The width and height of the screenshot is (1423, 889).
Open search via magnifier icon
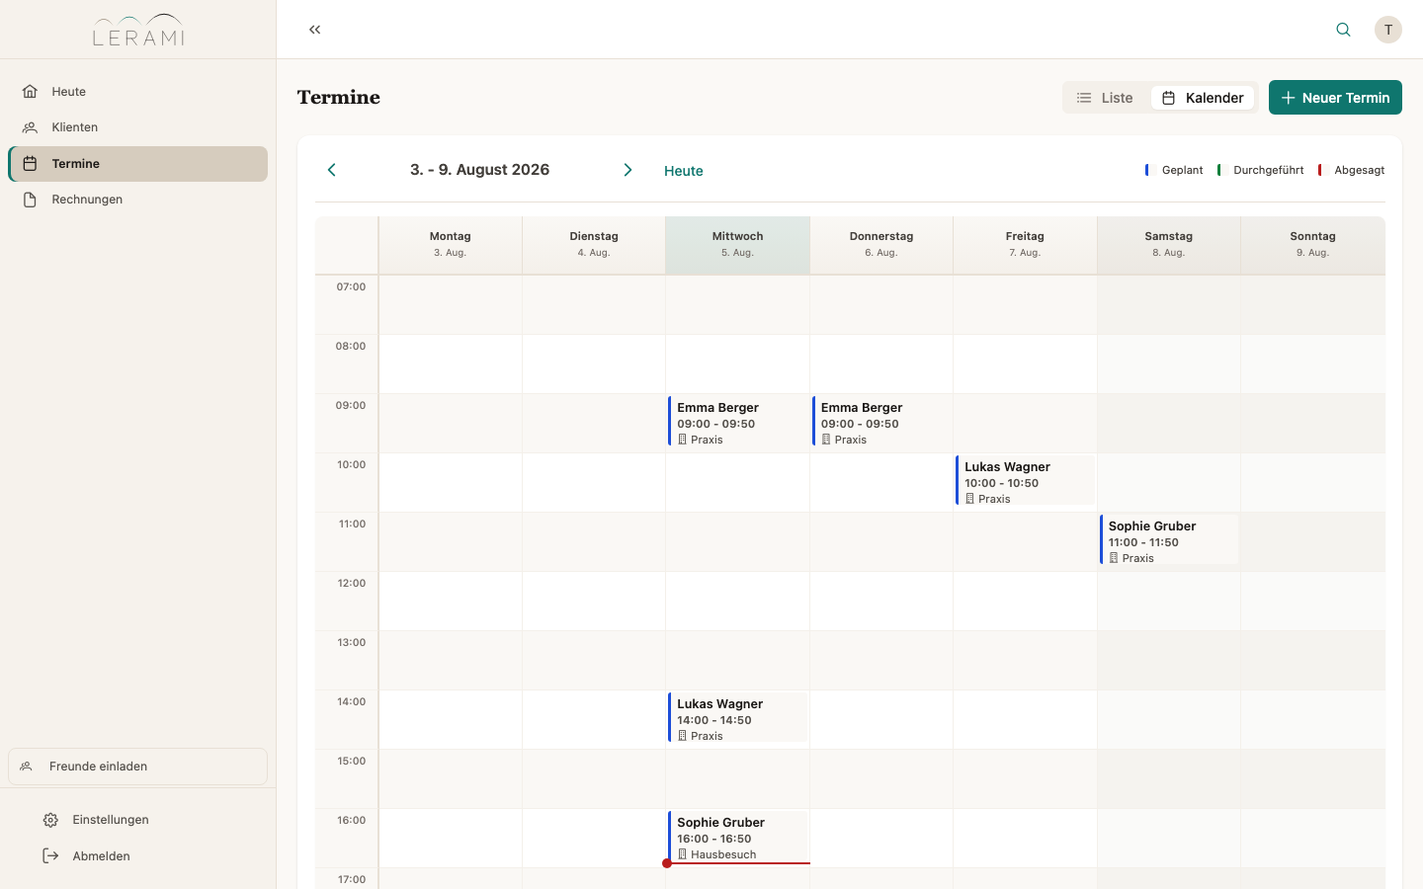1343,30
